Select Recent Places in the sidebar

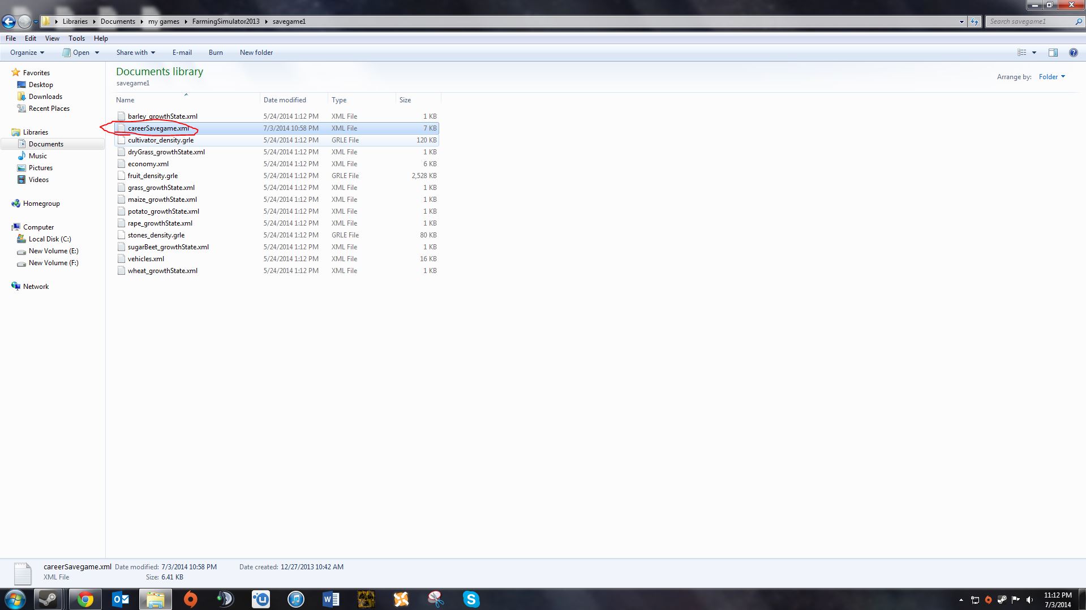(x=49, y=109)
